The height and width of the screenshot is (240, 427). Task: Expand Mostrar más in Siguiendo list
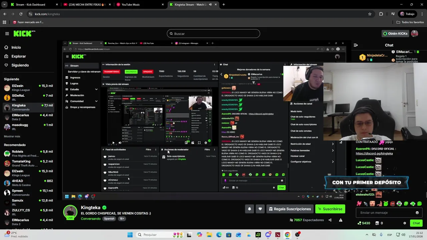[x=12, y=136]
